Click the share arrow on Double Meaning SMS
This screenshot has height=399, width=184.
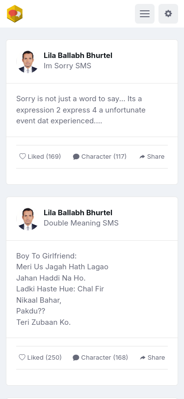pos(143,358)
